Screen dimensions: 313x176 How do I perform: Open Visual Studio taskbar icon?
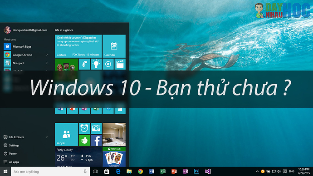[x=208, y=171]
